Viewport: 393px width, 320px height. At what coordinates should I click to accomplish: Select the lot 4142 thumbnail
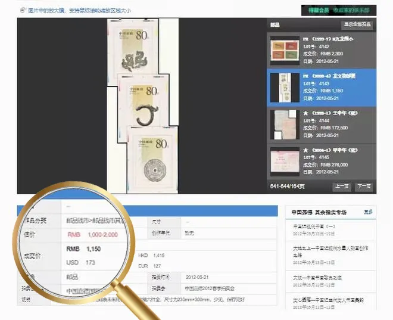coord(285,51)
